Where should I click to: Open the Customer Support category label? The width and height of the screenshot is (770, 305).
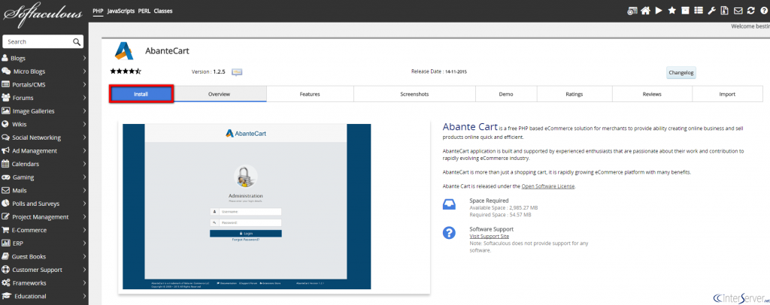pos(38,270)
